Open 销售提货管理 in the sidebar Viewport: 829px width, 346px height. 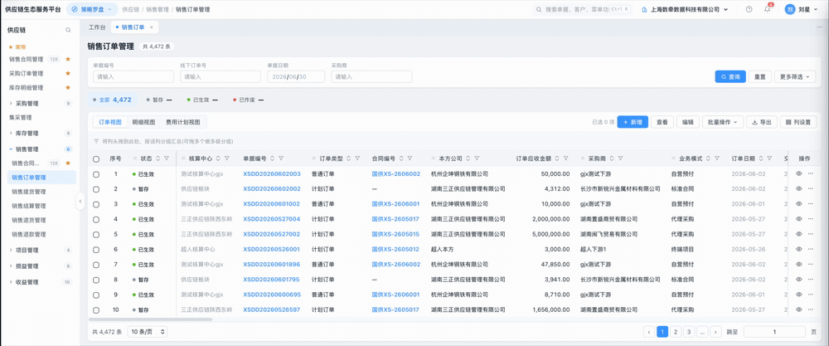28,192
